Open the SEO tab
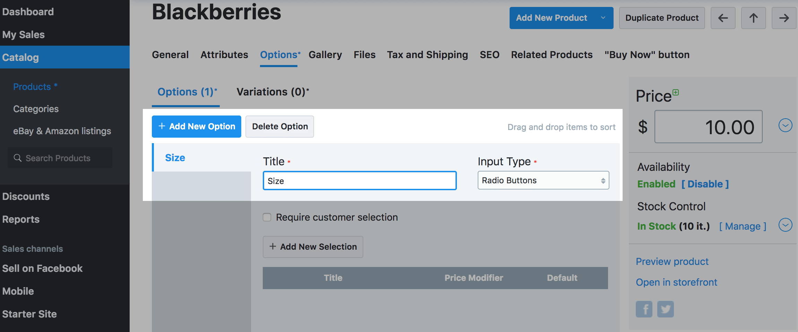This screenshot has height=332, width=798. point(489,55)
